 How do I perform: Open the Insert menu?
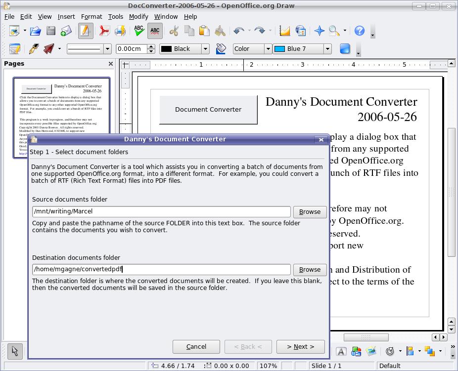66,16
